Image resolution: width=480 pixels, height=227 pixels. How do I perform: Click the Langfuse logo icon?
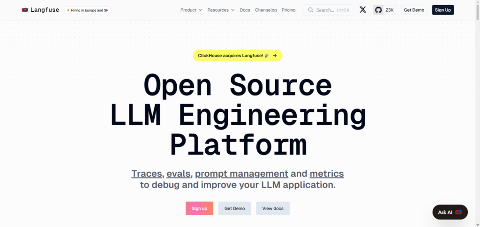[x=25, y=10]
